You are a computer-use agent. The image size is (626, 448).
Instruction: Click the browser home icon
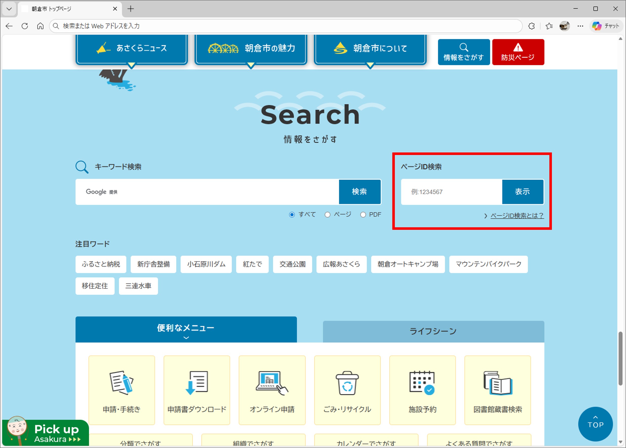(x=40, y=26)
